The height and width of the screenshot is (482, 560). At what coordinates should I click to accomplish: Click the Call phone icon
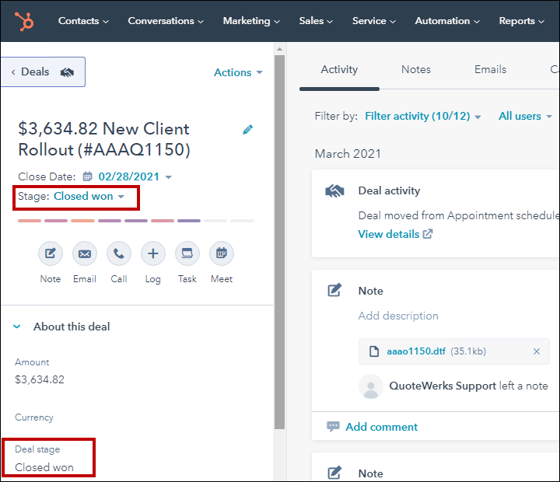coord(119,253)
